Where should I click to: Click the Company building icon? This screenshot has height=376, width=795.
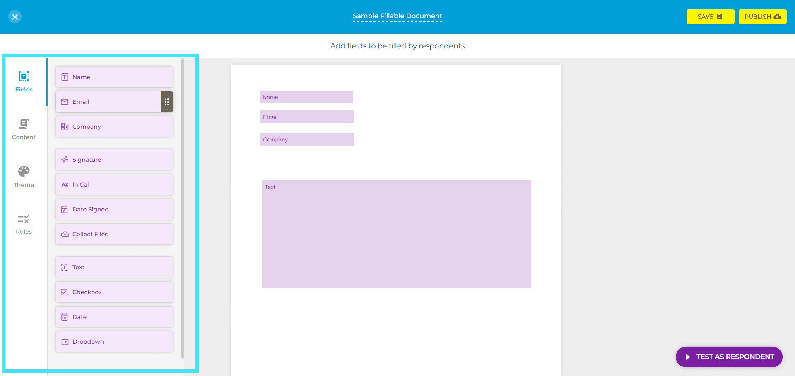pos(65,127)
